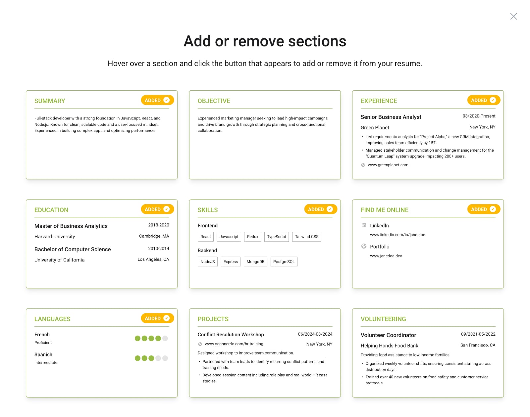Open the www.oconnerrlc.com/hr-training link
530x417 pixels.
point(234,344)
